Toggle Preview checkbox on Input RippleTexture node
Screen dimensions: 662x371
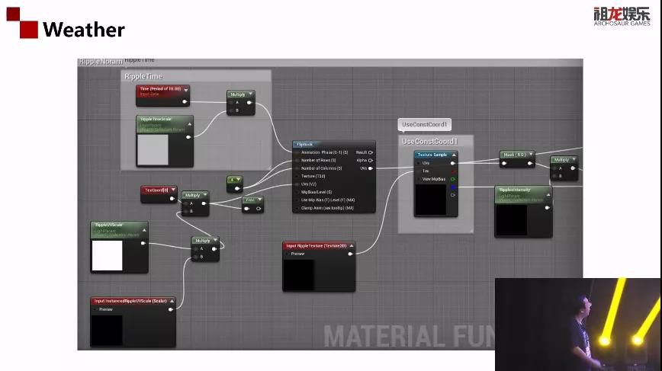coord(288,254)
